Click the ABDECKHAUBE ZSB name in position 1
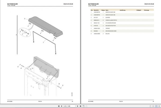This screenshot has width=161, height=108. (110, 12)
